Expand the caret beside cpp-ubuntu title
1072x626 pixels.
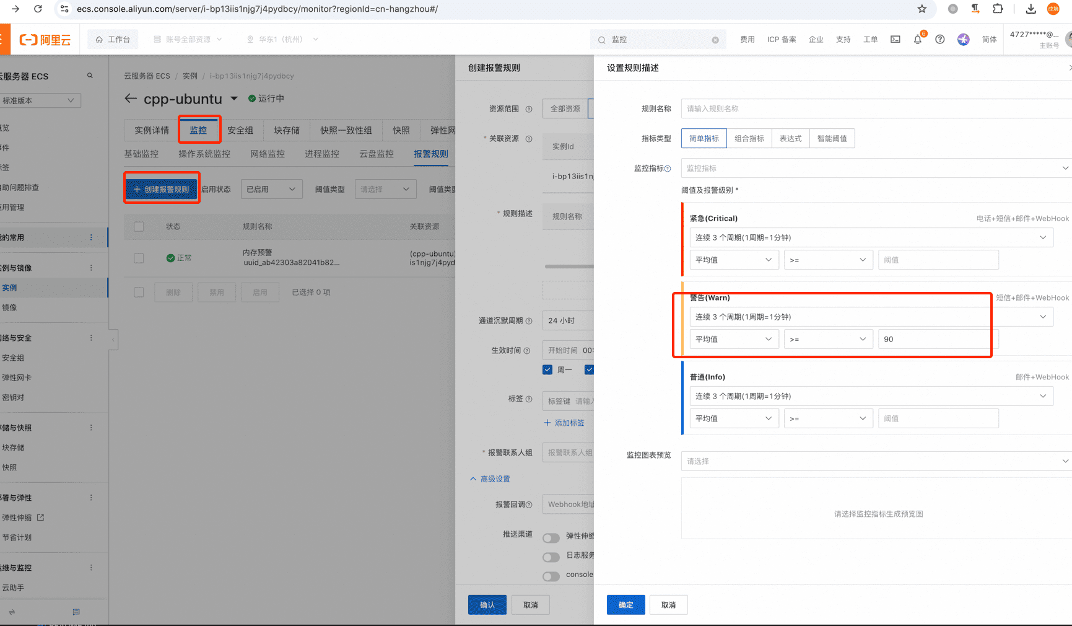click(x=234, y=99)
